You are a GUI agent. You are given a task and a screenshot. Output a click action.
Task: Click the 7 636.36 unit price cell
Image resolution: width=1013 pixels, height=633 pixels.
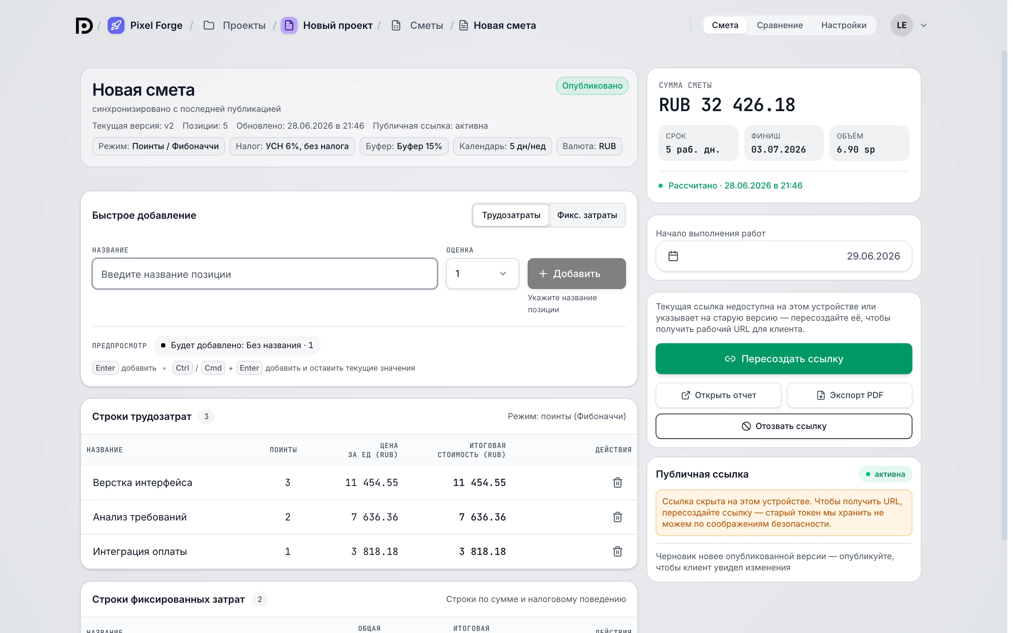[x=375, y=517]
